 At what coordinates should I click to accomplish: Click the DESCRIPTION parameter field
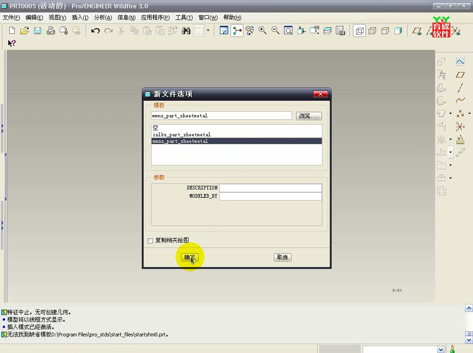pyautogui.click(x=271, y=188)
